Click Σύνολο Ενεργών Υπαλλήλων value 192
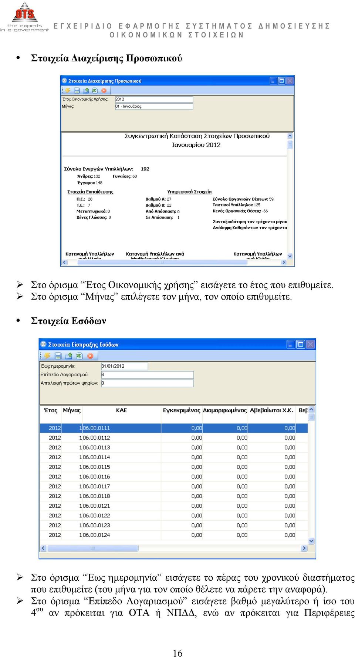355x657 pixels. click(x=145, y=169)
